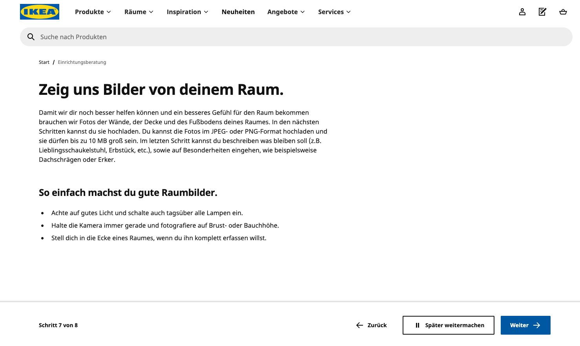Click the Schritt 7 von 8 indicator
The image size is (580, 346).
(58, 325)
